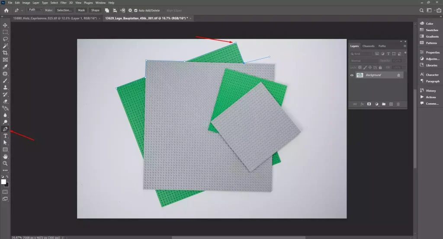Create new layer in Layers panel

[391, 104]
